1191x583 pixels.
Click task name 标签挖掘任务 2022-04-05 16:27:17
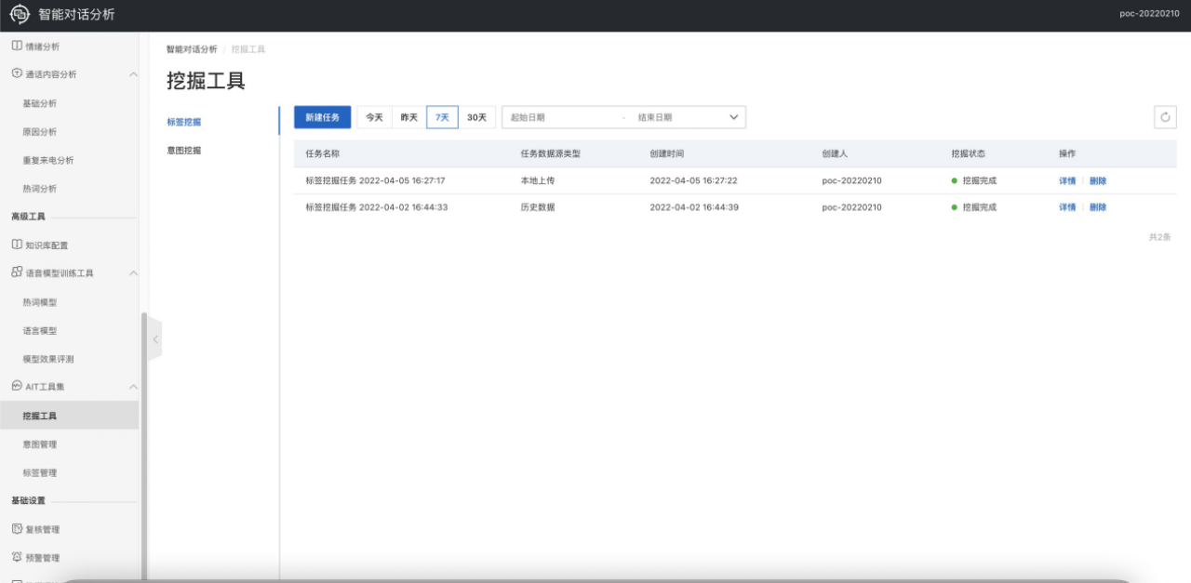pyautogui.click(x=375, y=180)
